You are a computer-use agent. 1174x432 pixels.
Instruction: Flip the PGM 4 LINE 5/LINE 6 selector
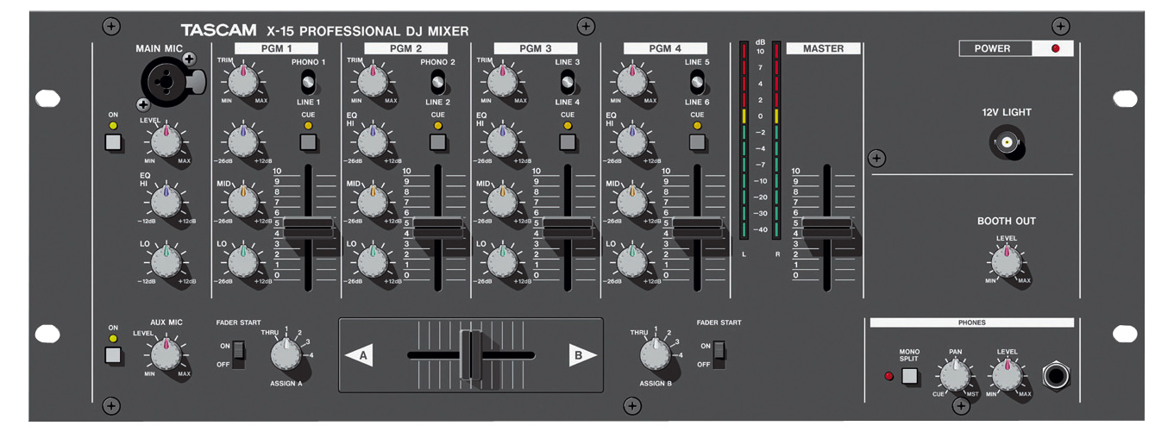(x=697, y=82)
